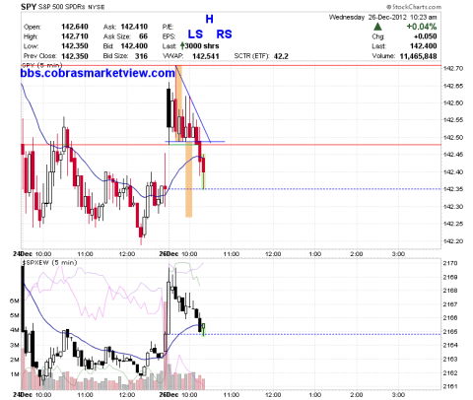Click the Wednesday 26-Dec-2012 10:23 am timestamp
473x400 pixels.
pos(383,17)
